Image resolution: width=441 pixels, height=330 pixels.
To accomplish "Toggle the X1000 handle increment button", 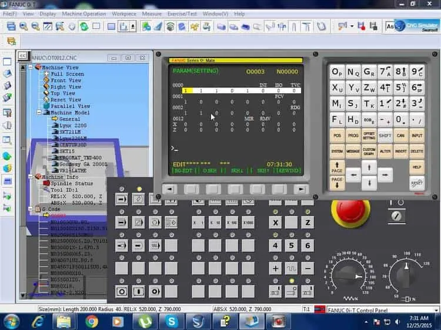I will tap(248, 223).
